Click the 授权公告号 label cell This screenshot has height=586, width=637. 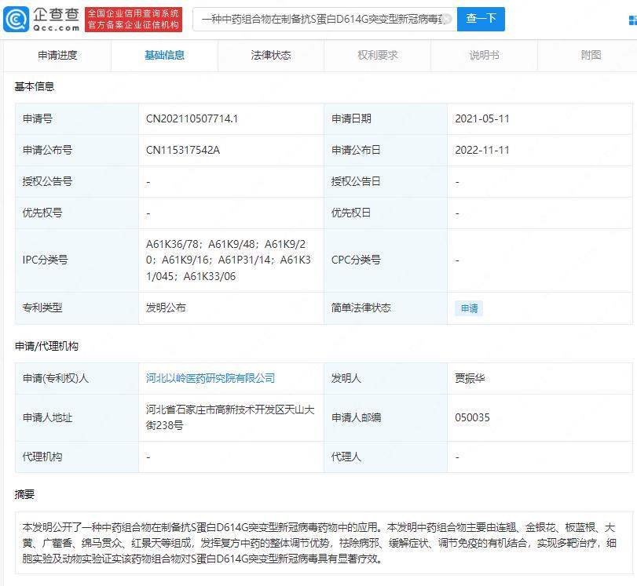click(77, 181)
